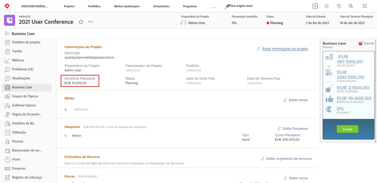Open recent items with the clock icon
The height and width of the screenshot is (183, 377).
339,6
